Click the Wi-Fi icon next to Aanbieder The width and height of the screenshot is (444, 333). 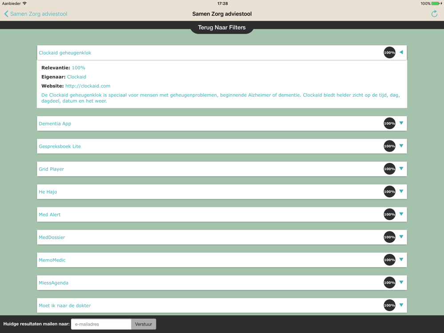pyautogui.click(x=24, y=4)
